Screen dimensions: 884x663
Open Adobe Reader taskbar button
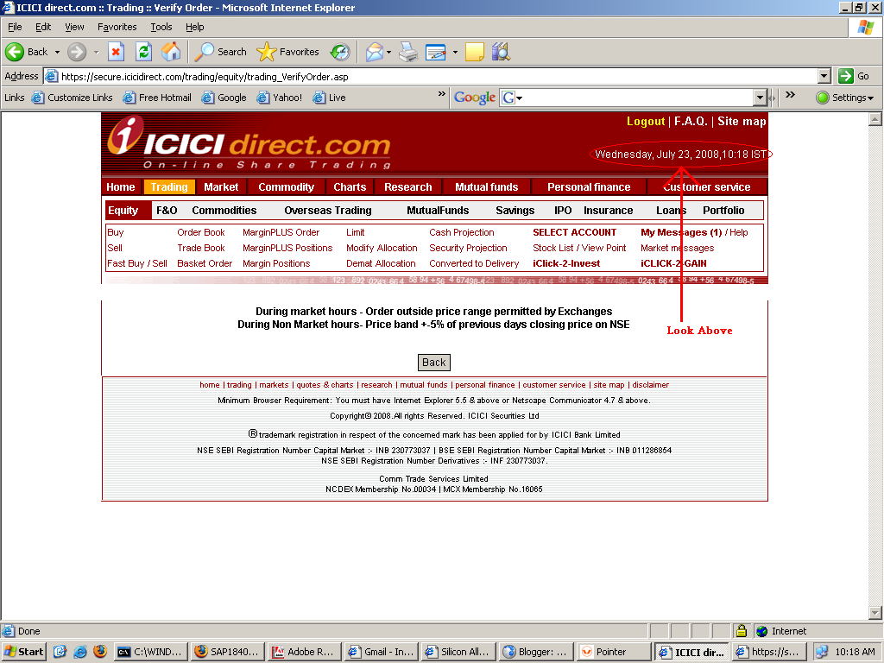pos(305,652)
